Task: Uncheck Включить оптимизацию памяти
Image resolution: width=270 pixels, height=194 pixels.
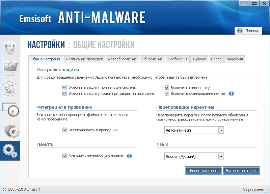Action: point(64,156)
